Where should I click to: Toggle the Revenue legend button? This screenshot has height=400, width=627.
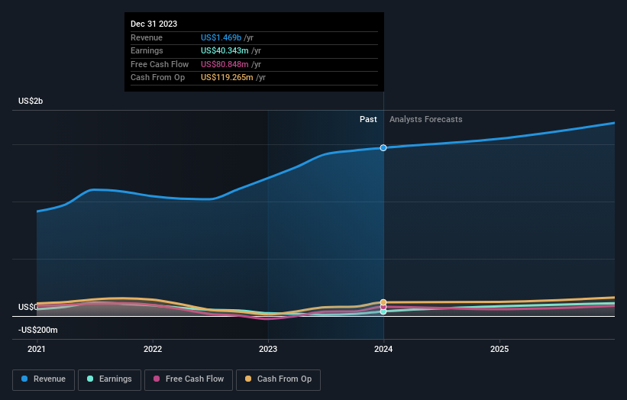pyautogui.click(x=44, y=379)
